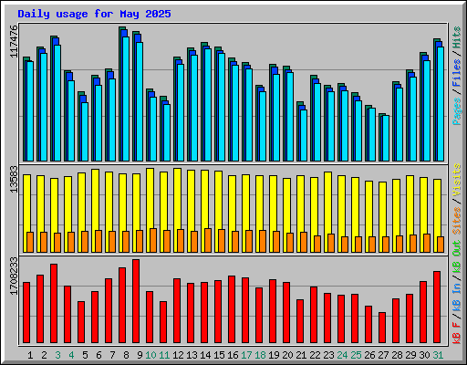Click the yellow visits bar for day 12
The width and height of the screenshot is (467, 365).
(177, 199)
